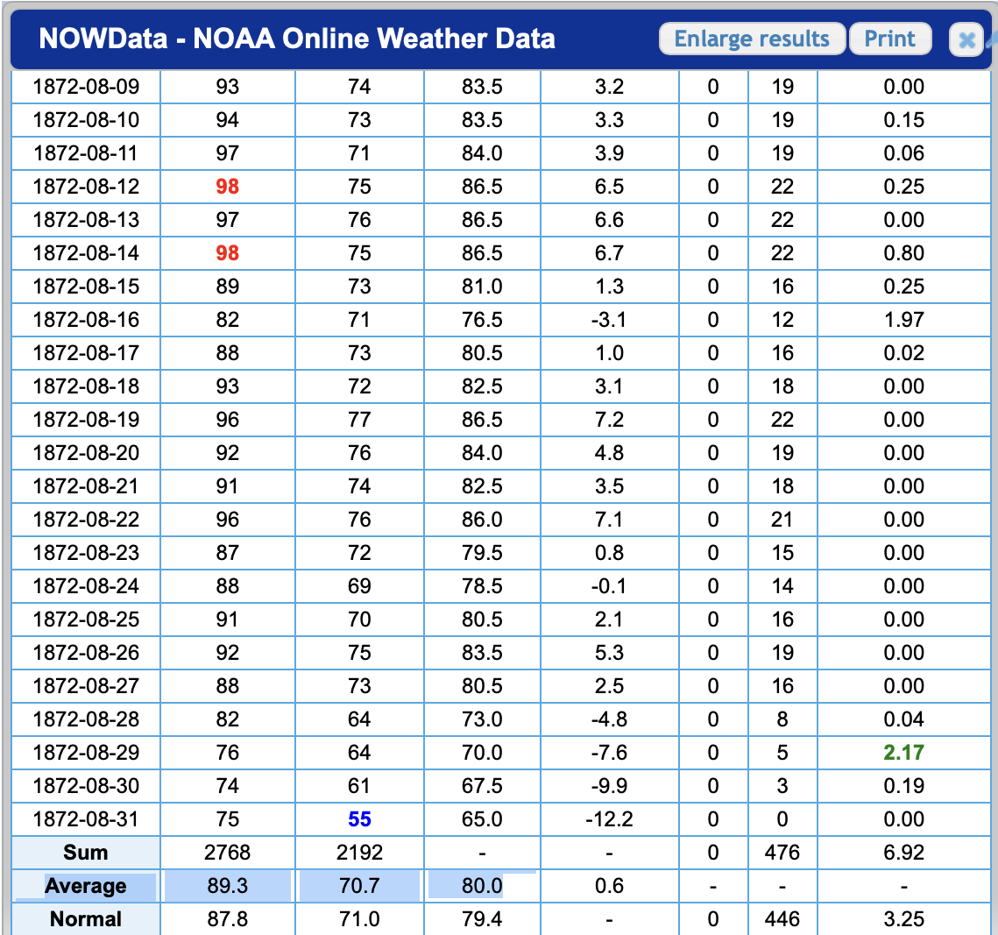This screenshot has width=998, height=935.
Task: Click departure value 6.6 on 1872-08-13
Action: point(609,220)
